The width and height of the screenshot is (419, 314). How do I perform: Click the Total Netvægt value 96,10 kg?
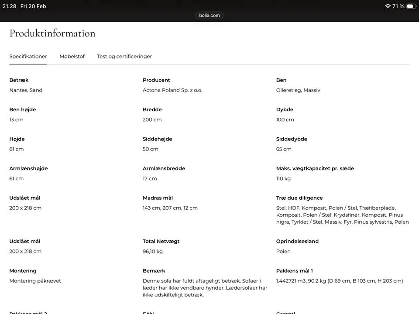153,251
